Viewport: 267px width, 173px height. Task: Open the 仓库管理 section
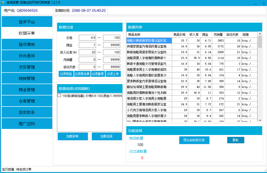tap(27, 101)
